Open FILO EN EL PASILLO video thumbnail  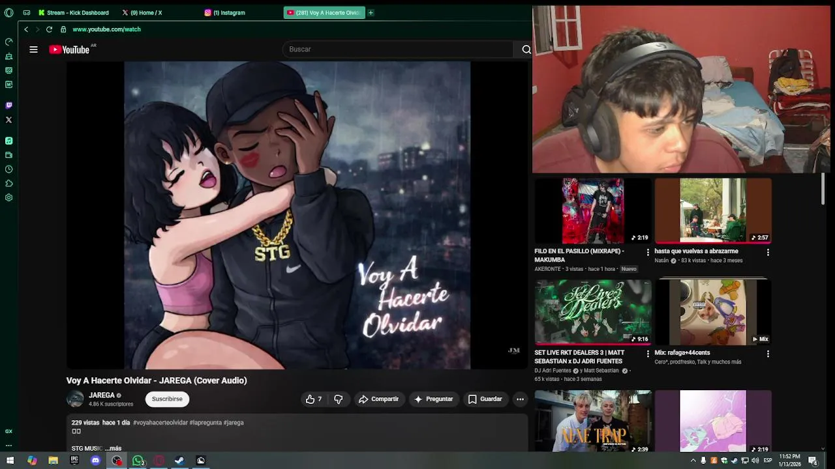coord(593,211)
